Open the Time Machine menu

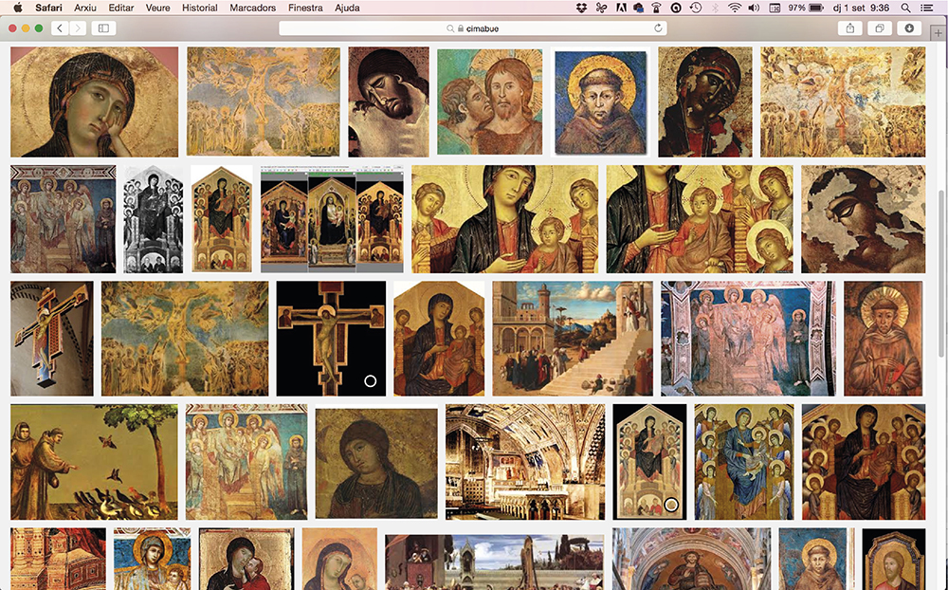696,8
